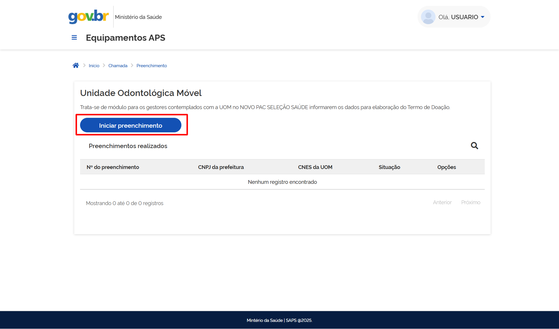Sort by CNPJ da prefeitura column
The width and height of the screenshot is (559, 329).
221,167
